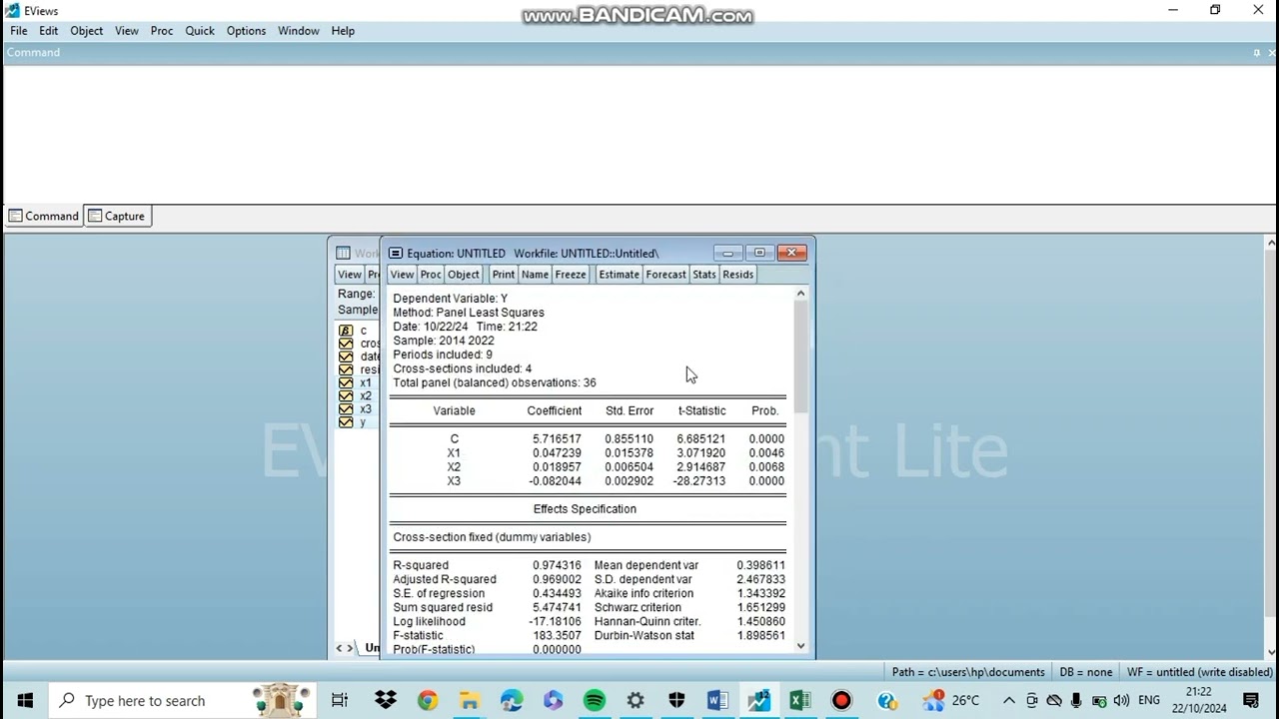The width and height of the screenshot is (1279, 719).
Task: Click the X3 coefficient value -0.082044
Action: pos(555,481)
